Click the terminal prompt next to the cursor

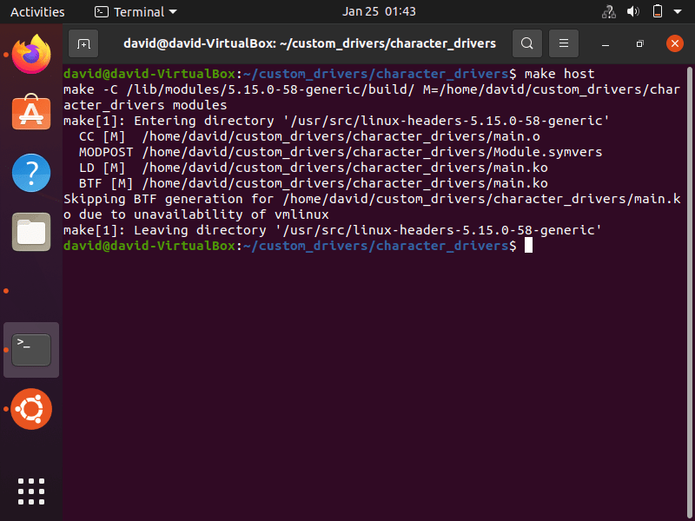pos(526,246)
